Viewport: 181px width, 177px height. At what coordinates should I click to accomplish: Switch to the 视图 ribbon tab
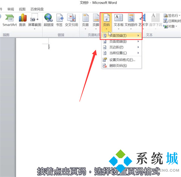point(22,9)
